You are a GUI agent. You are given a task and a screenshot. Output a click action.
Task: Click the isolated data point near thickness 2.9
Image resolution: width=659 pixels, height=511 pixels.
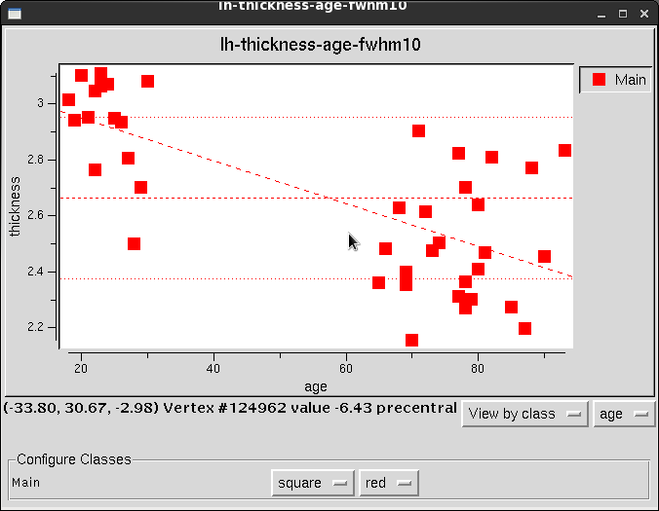(x=418, y=130)
